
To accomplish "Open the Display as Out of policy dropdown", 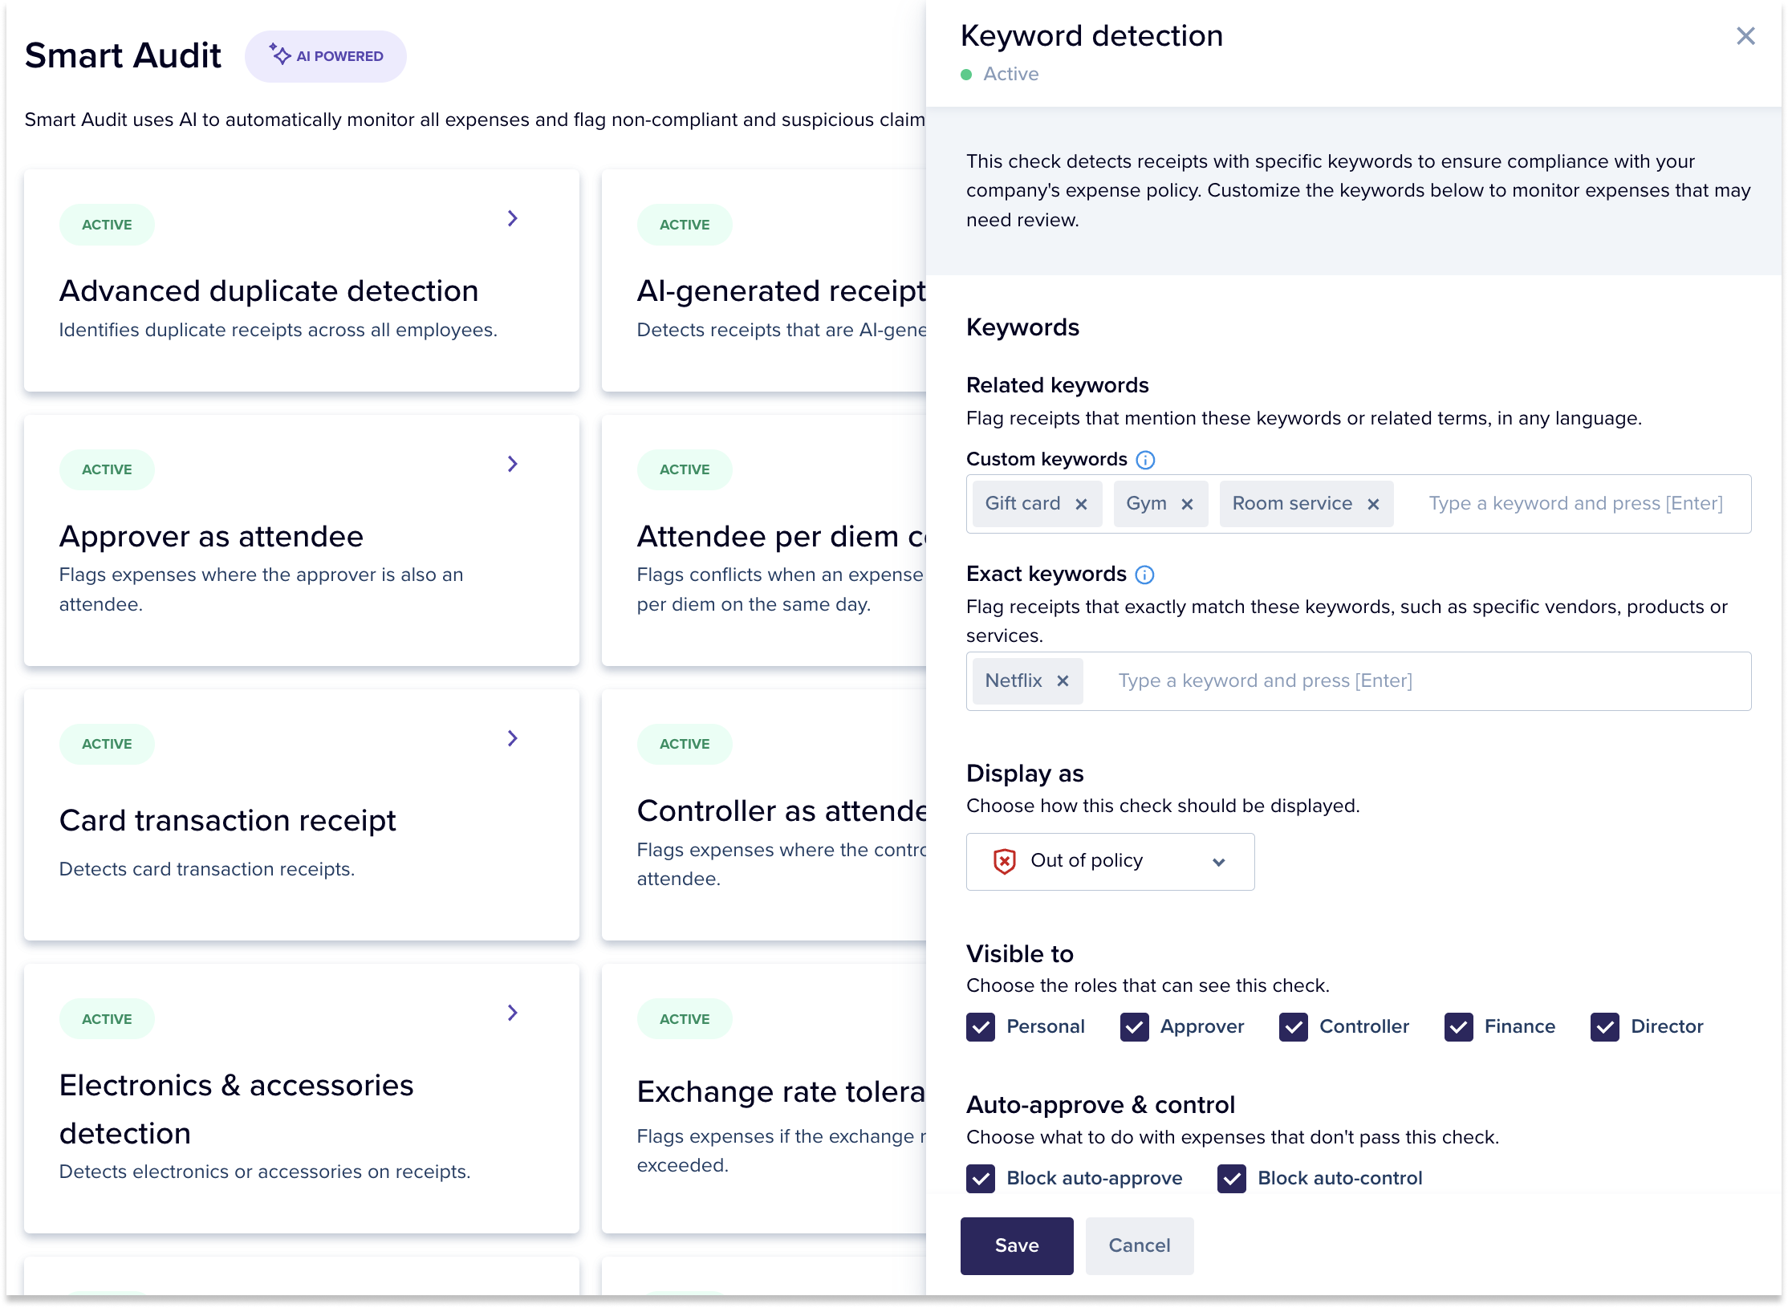I will point(1110,861).
